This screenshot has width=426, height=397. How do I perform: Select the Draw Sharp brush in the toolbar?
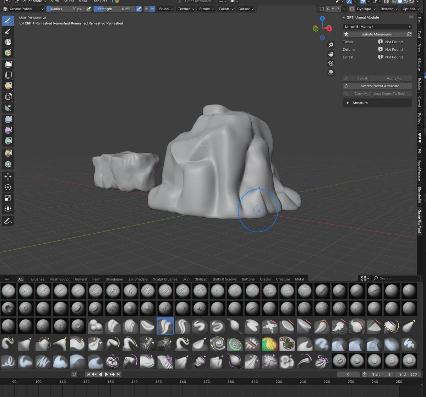tap(8, 31)
